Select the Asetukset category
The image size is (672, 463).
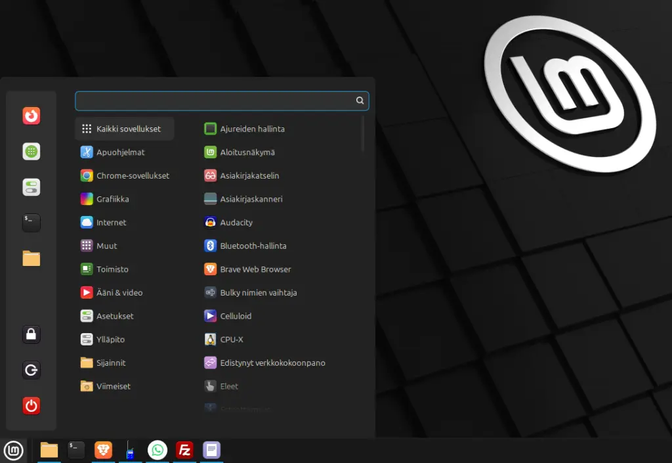tap(124, 316)
